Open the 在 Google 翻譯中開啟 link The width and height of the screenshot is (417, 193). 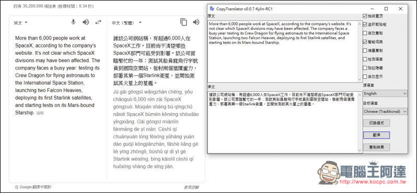(33, 187)
